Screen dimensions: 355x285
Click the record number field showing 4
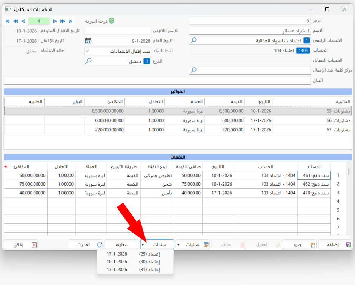tap(39, 21)
